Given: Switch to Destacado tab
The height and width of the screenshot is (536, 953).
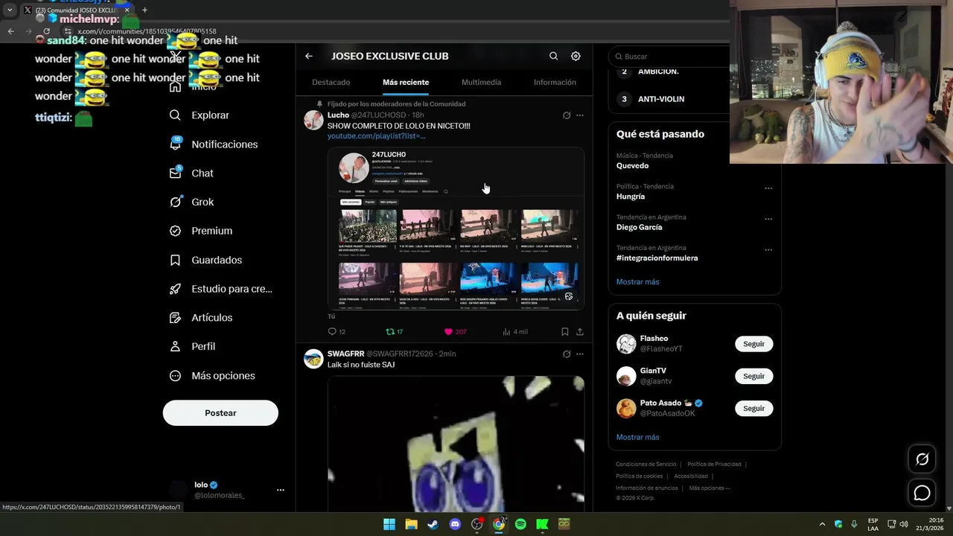Looking at the screenshot, I should click(331, 82).
